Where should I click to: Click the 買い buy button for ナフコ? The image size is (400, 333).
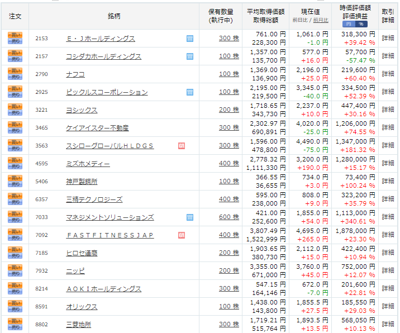pos(15,71)
